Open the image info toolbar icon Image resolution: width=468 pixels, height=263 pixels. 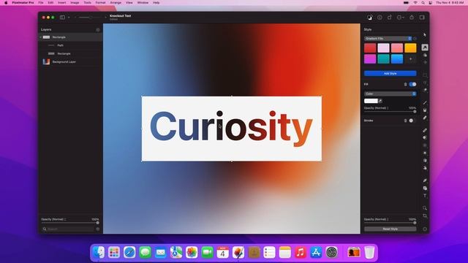380,18
